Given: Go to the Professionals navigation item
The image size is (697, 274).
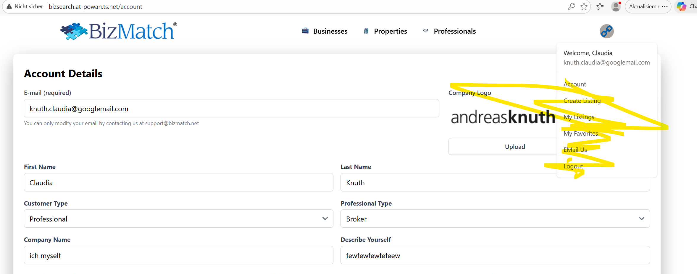Looking at the screenshot, I should point(450,31).
